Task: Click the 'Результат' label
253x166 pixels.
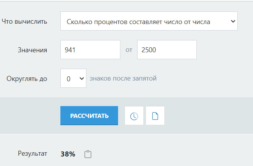Action: [x=32, y=154]
